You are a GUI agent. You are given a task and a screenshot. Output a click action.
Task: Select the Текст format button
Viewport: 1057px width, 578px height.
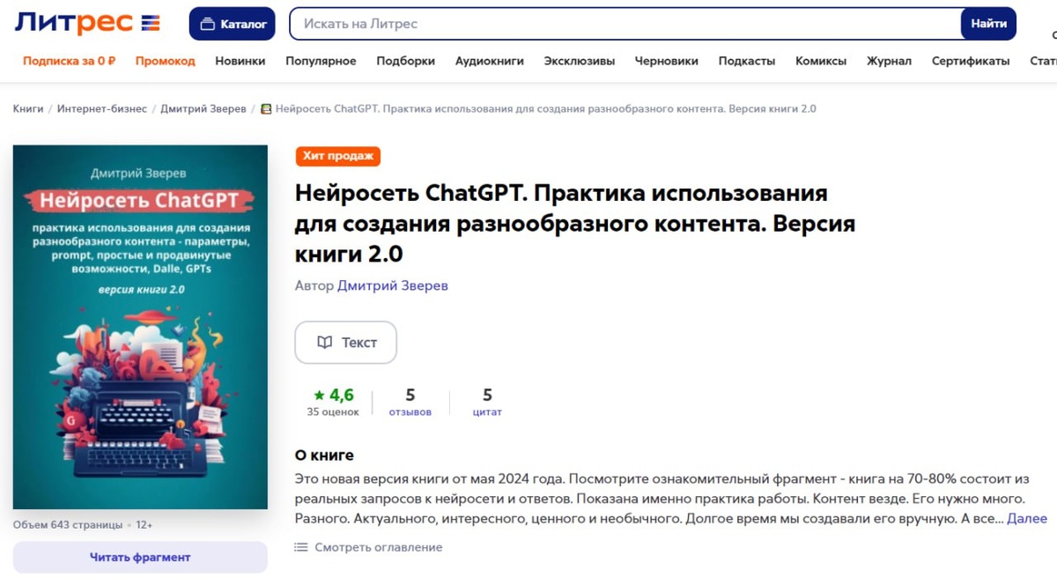(346, 343)
